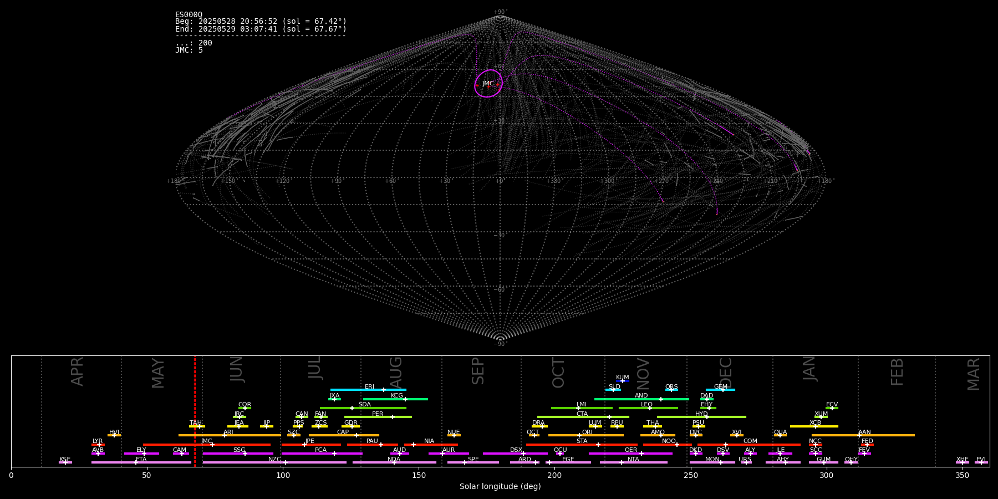Click the +120 longitude label on sky map
The height and width of the screenshot is (499, 998).
283,181
